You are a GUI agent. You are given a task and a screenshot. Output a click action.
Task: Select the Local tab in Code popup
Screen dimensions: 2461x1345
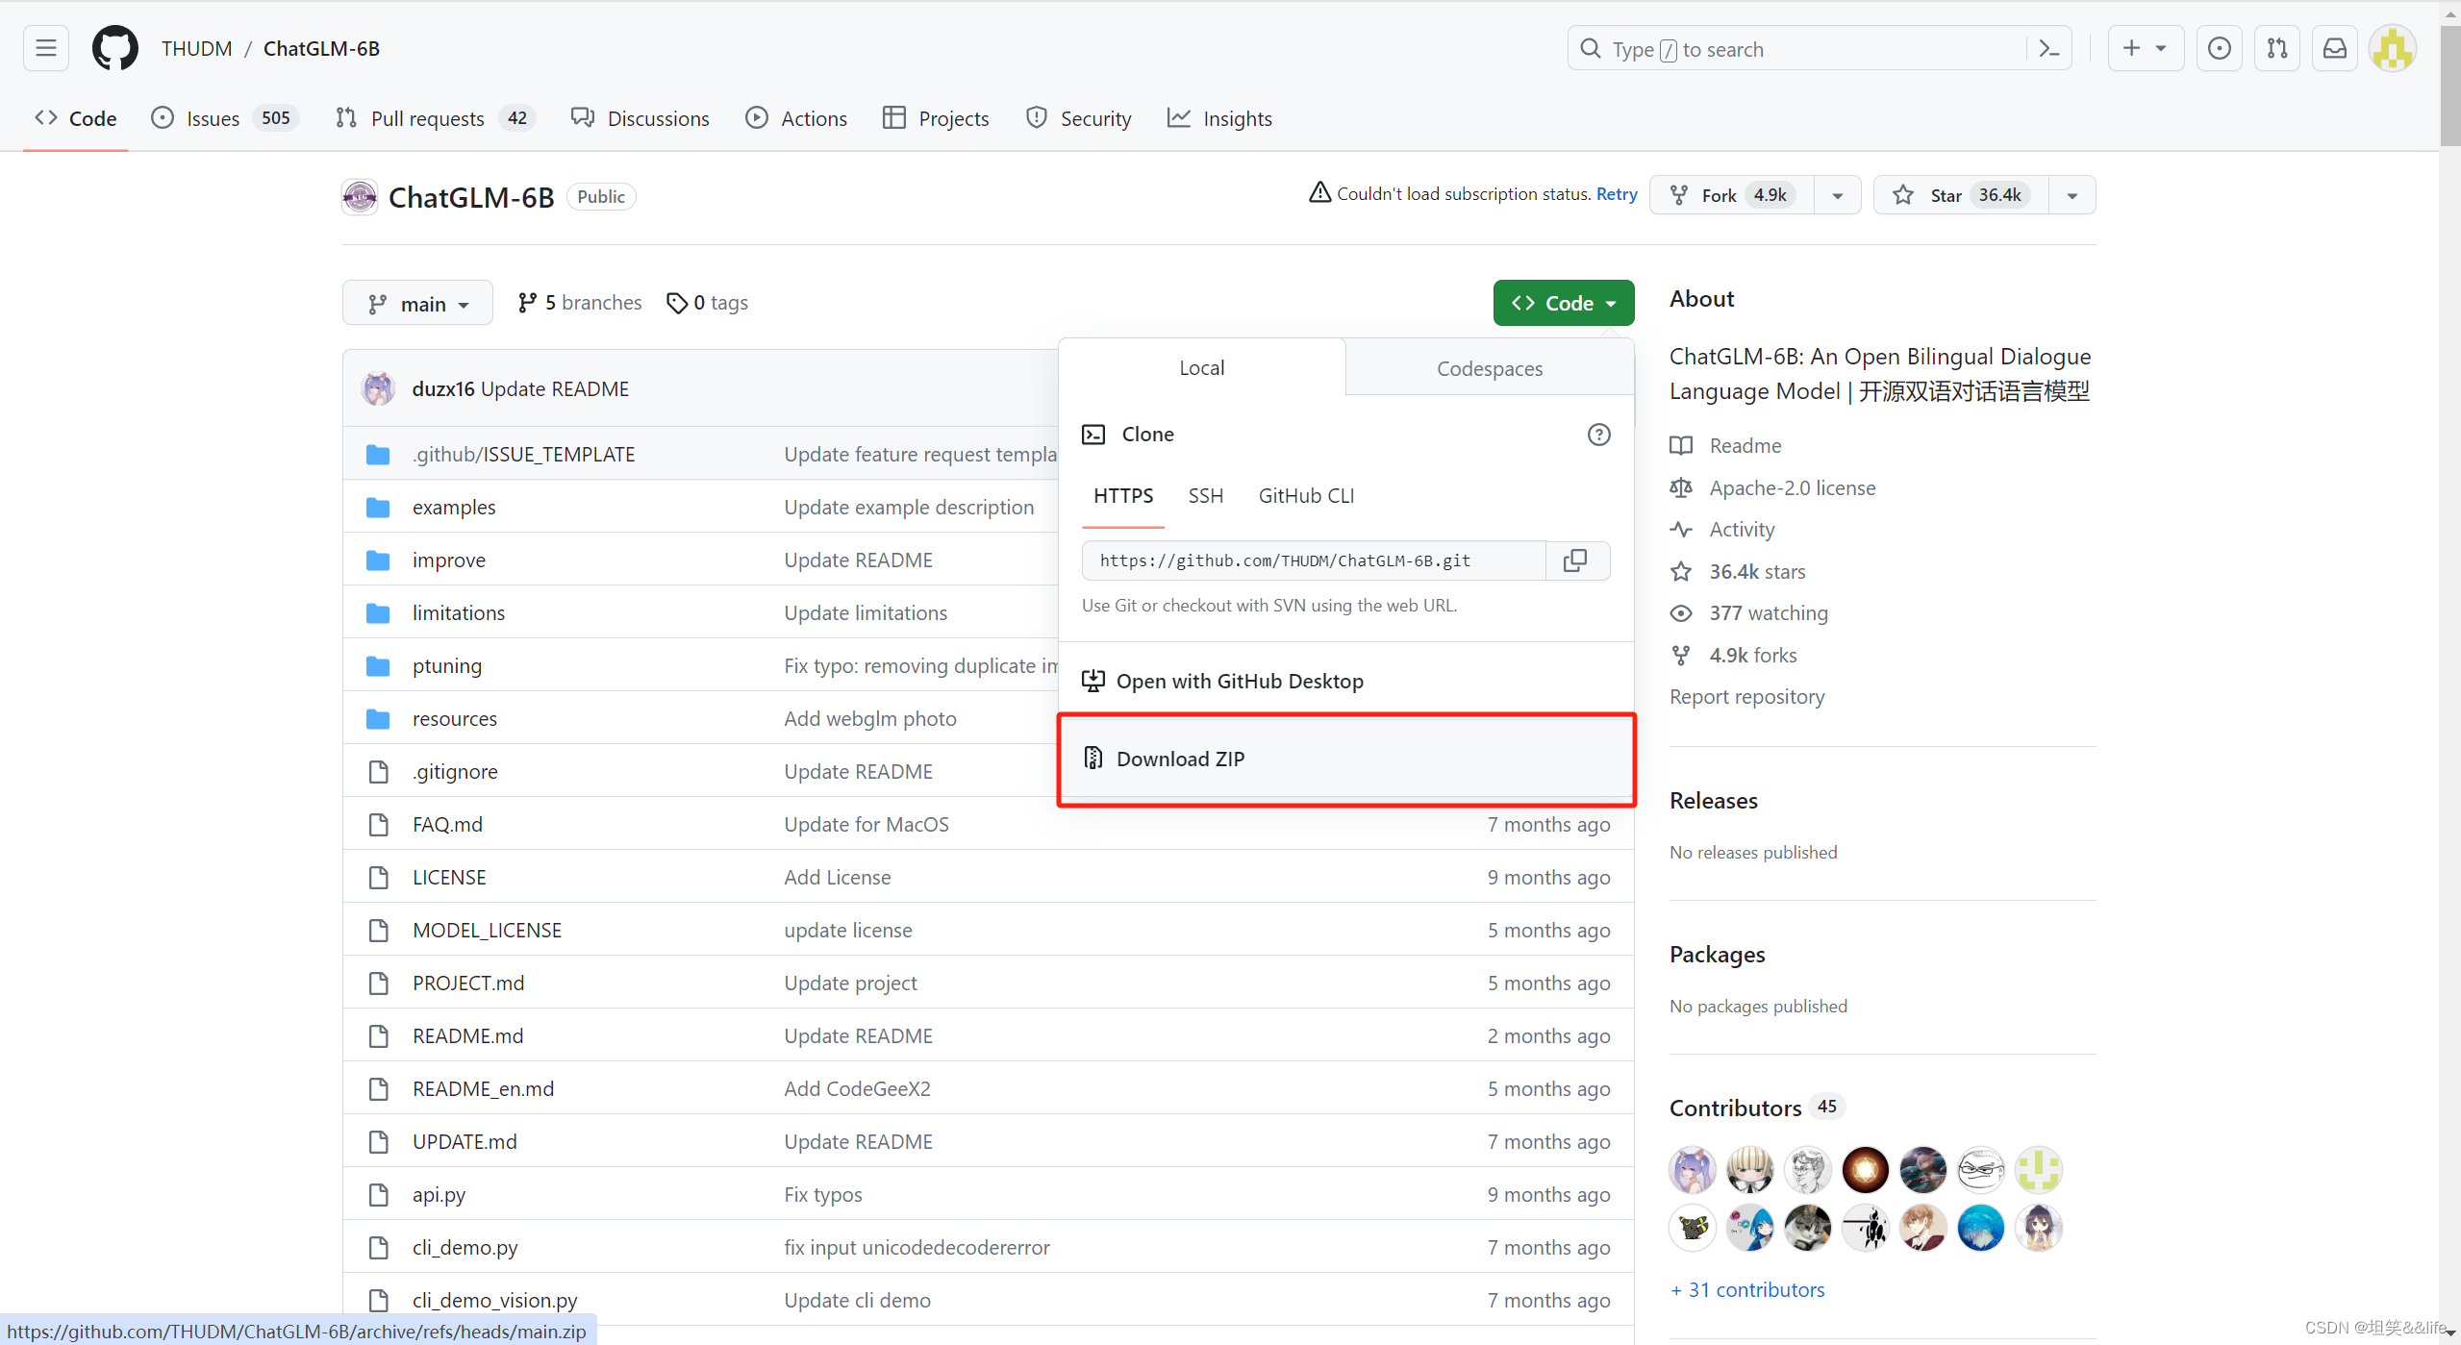coord(1201,367)
